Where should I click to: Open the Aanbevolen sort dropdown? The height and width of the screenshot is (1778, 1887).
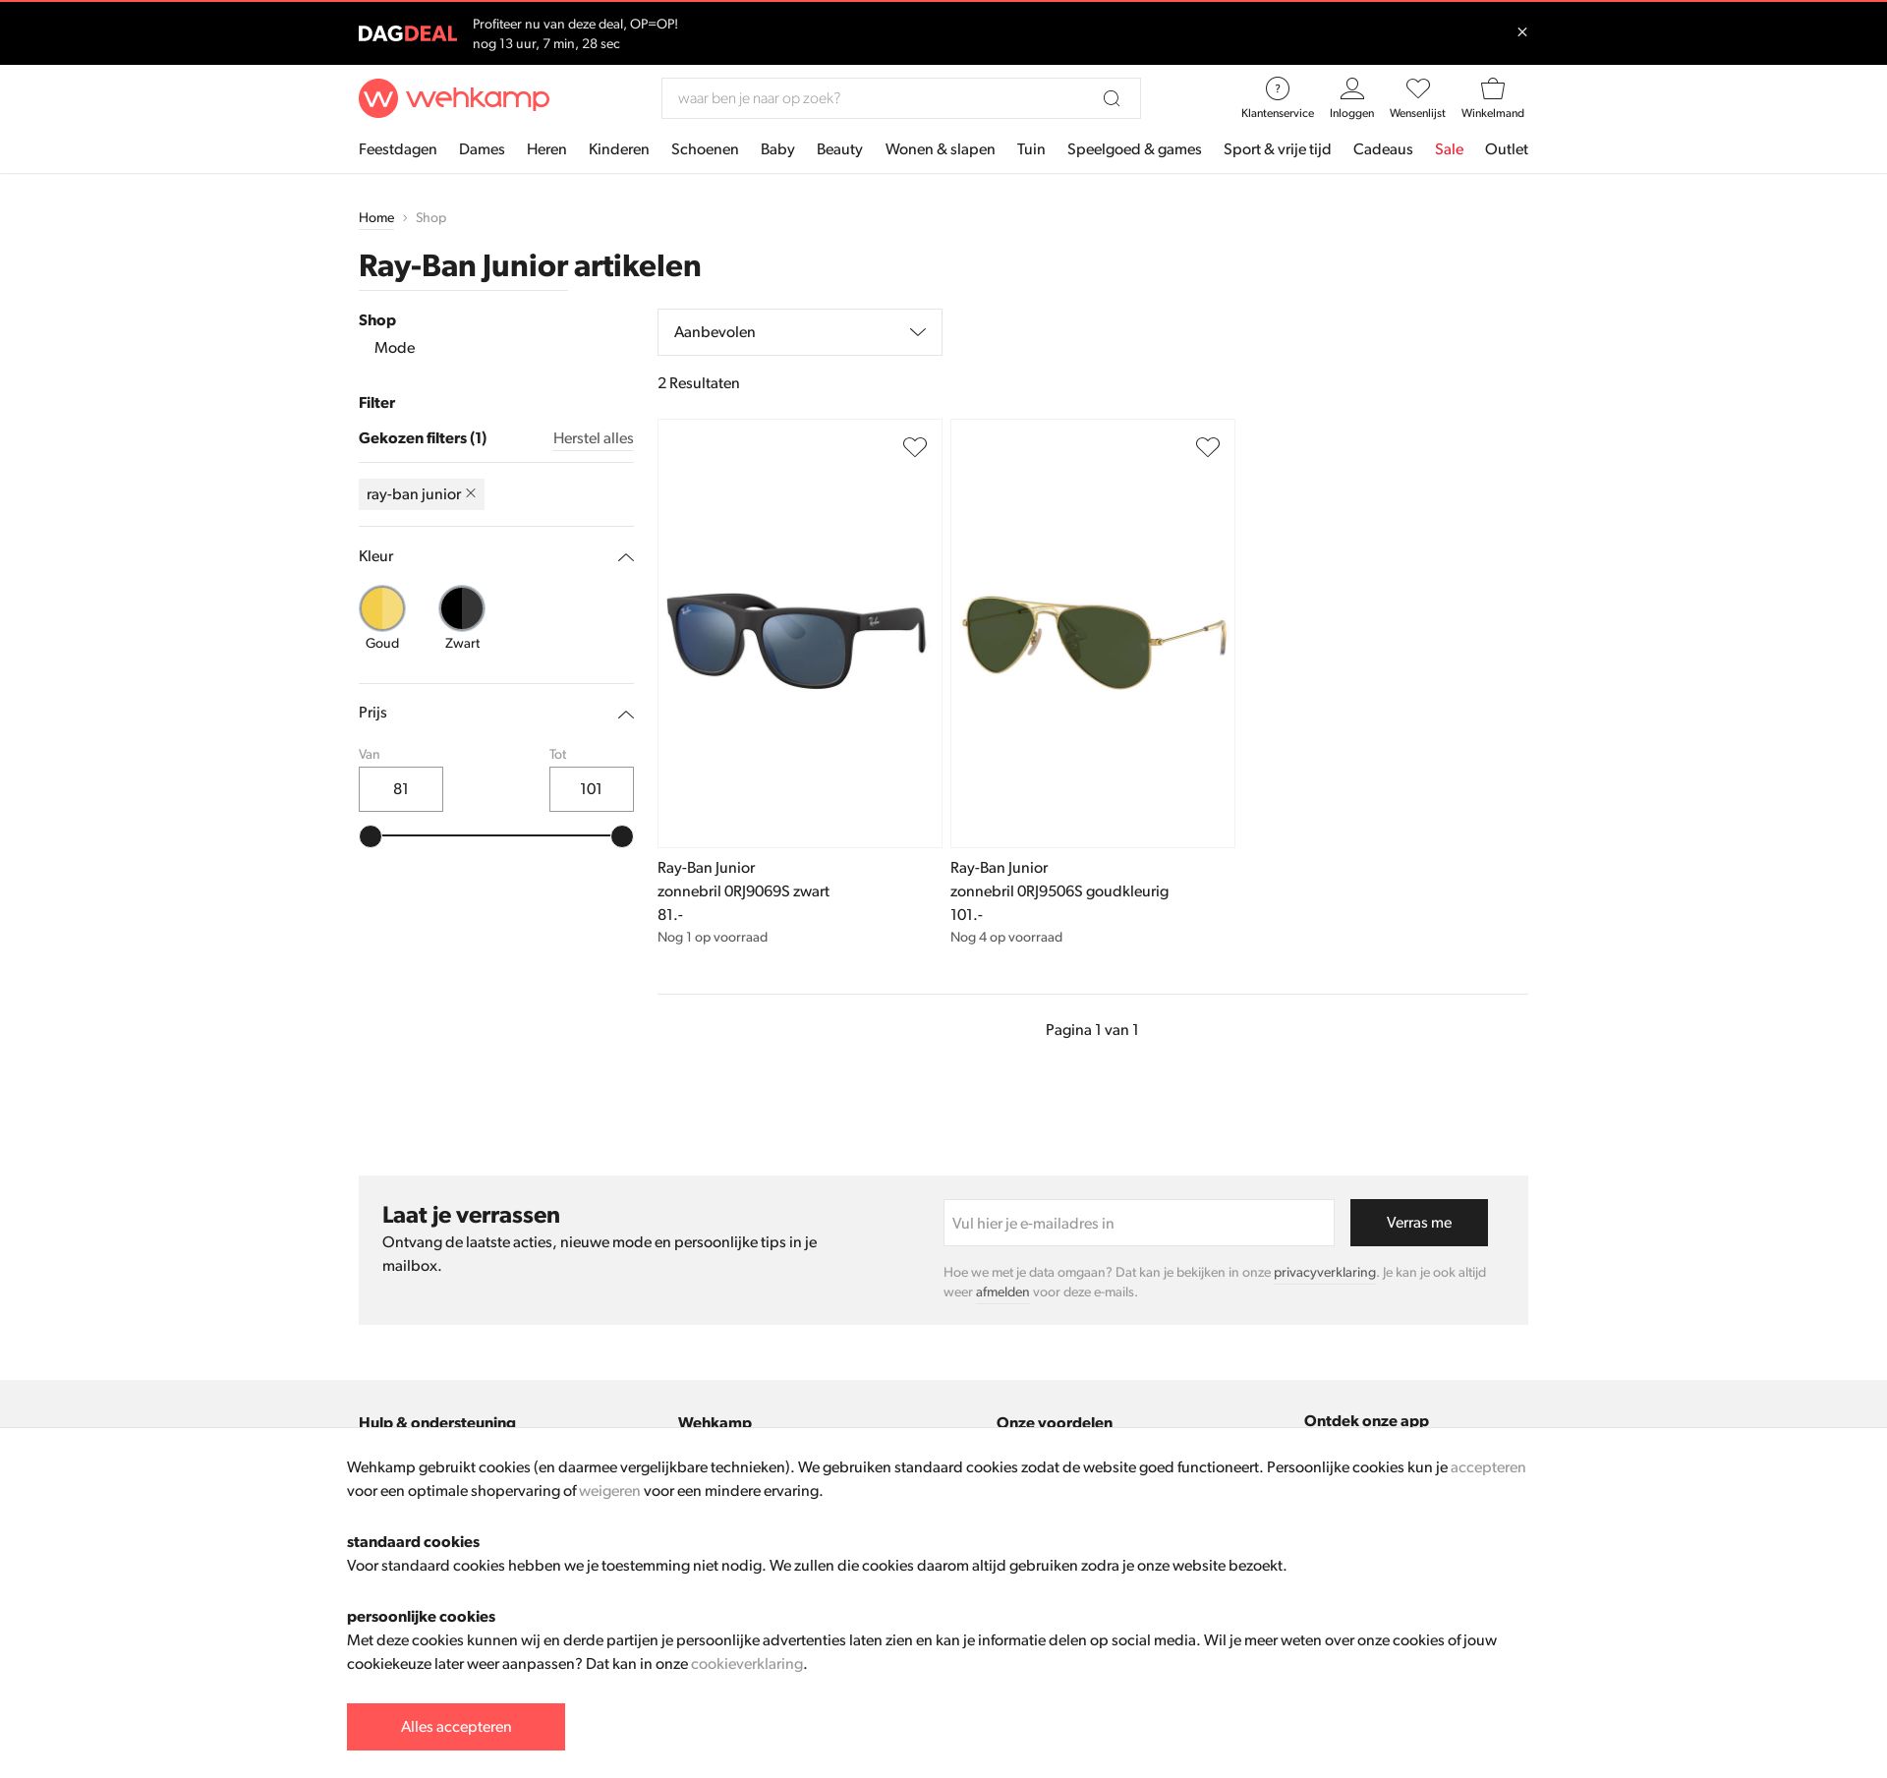point(800,332)
